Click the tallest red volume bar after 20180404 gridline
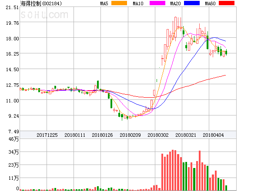 tap(216, 181)
